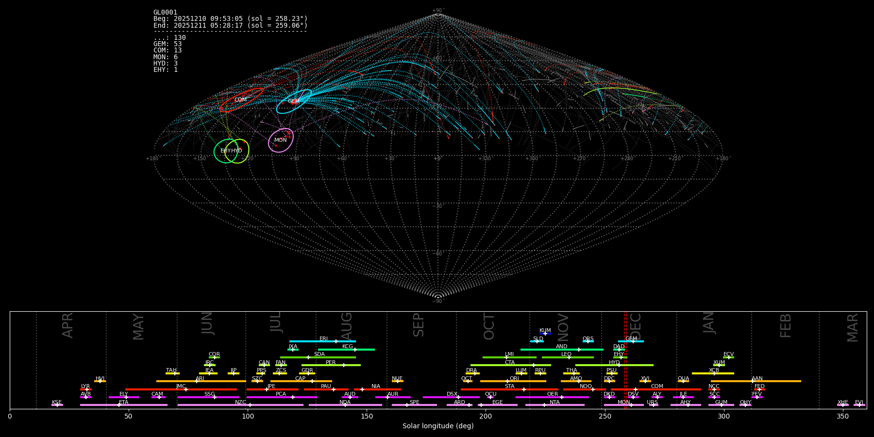Viewport: 874px width, 437px height.
Task: Click the −90° pole label on sky map
Action: point(438,302)
